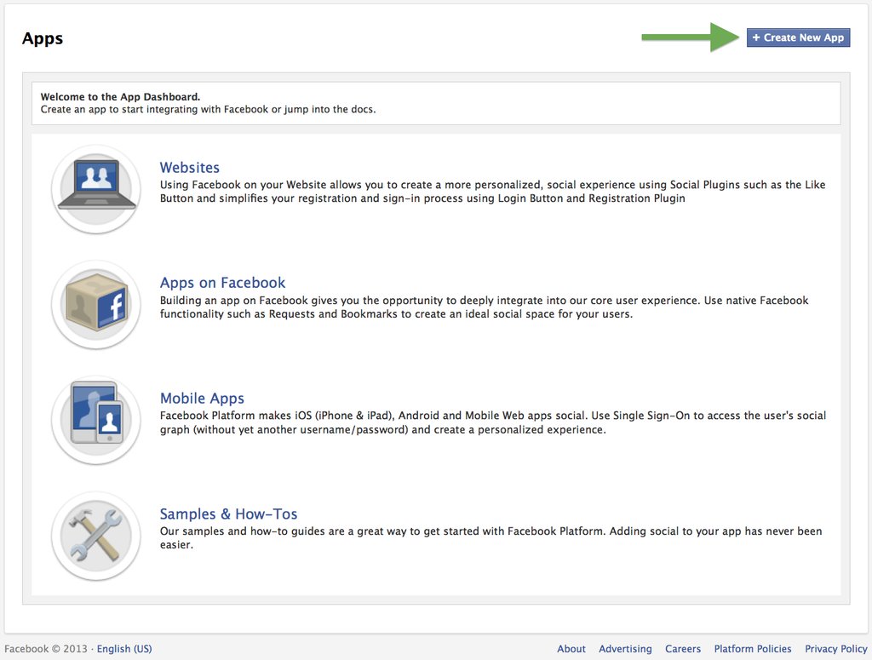
Task: Open the About footer link
Action: (x=571, y=649)
